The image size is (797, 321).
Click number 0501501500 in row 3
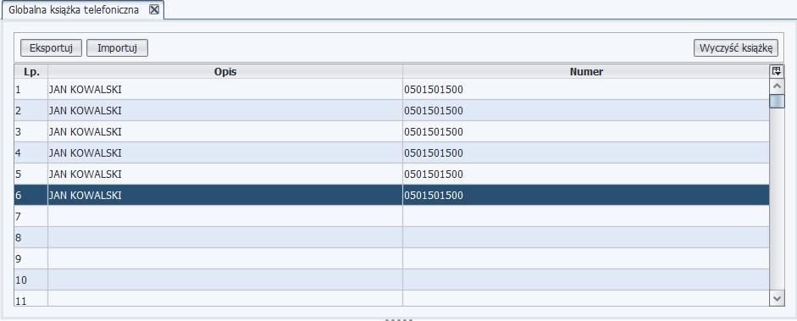pyautogui.click(x=434, y=132)
